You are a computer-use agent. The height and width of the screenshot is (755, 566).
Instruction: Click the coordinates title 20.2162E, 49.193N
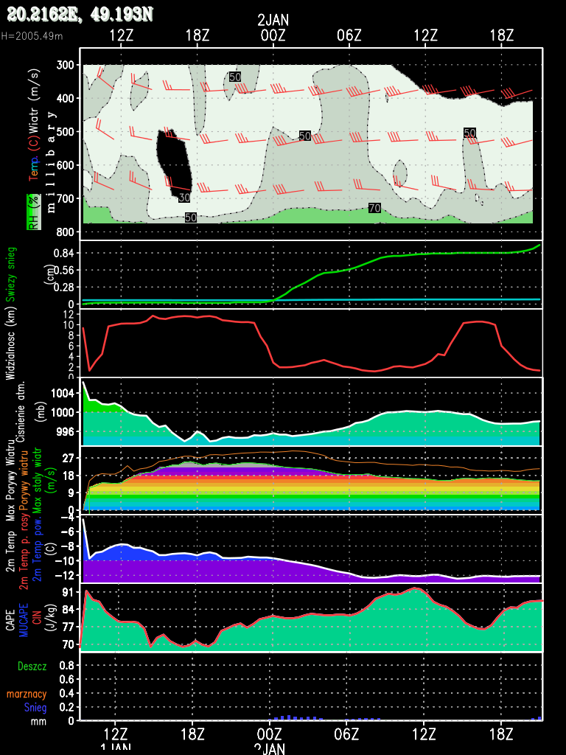(80, 13)
